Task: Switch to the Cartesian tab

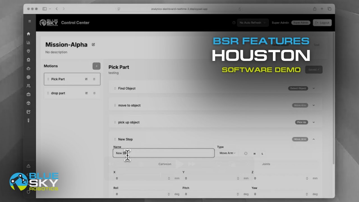Action: (165, 164)
